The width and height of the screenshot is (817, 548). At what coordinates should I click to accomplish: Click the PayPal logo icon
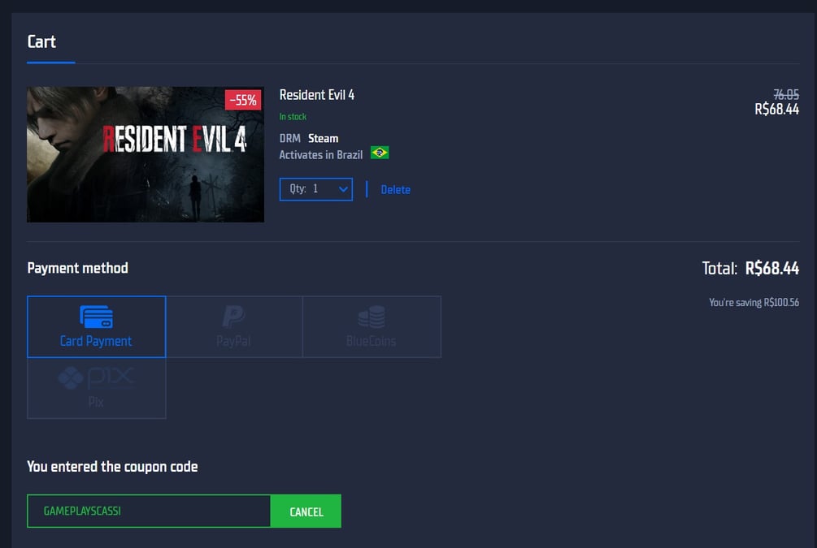[x=233, y=317]
